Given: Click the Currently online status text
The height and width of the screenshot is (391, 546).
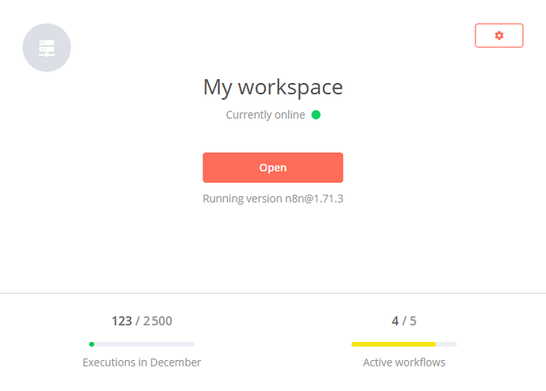Looking at the screenshot, I should pos(265,115).
